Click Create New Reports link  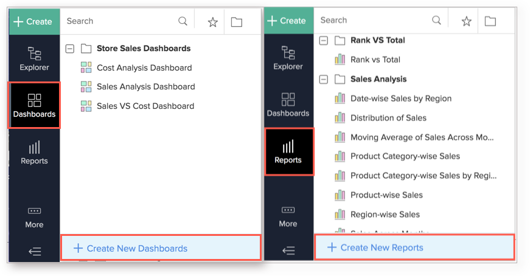coord(382,247)
